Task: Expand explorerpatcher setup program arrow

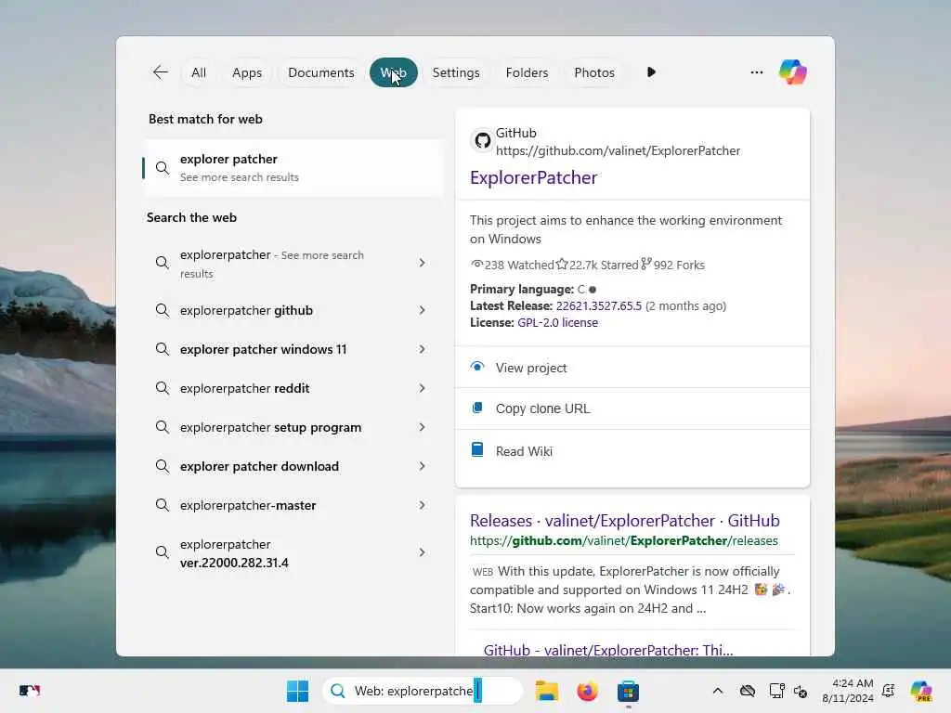Action: click(423, 427)
